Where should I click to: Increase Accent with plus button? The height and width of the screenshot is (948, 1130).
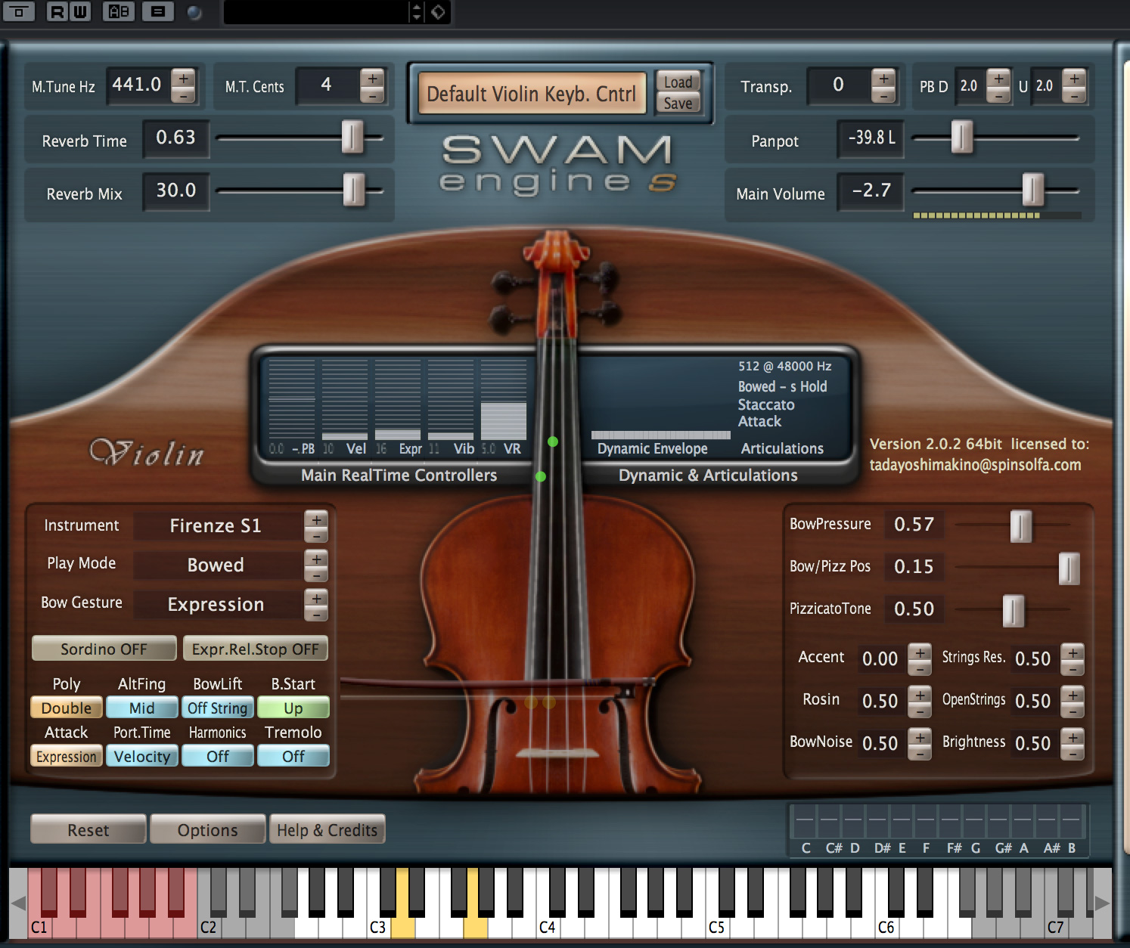[x=919, y=652]
